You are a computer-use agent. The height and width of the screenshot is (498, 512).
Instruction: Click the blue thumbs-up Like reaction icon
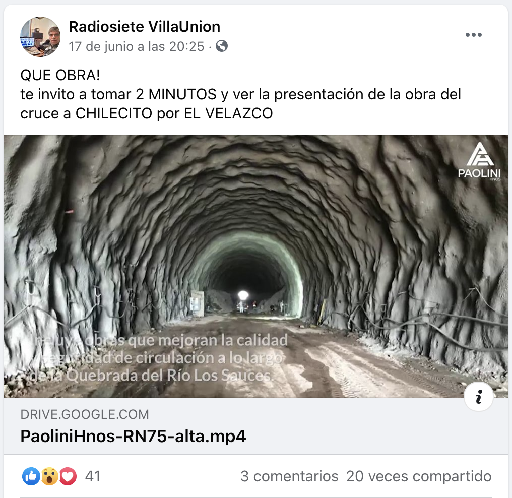[x=31, y=476]
